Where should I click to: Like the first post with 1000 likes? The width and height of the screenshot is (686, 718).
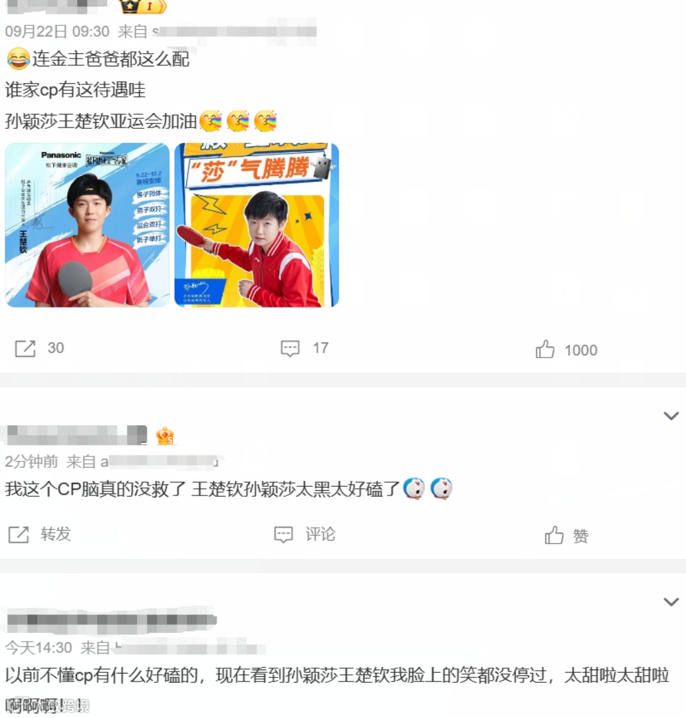pos(545,349)
